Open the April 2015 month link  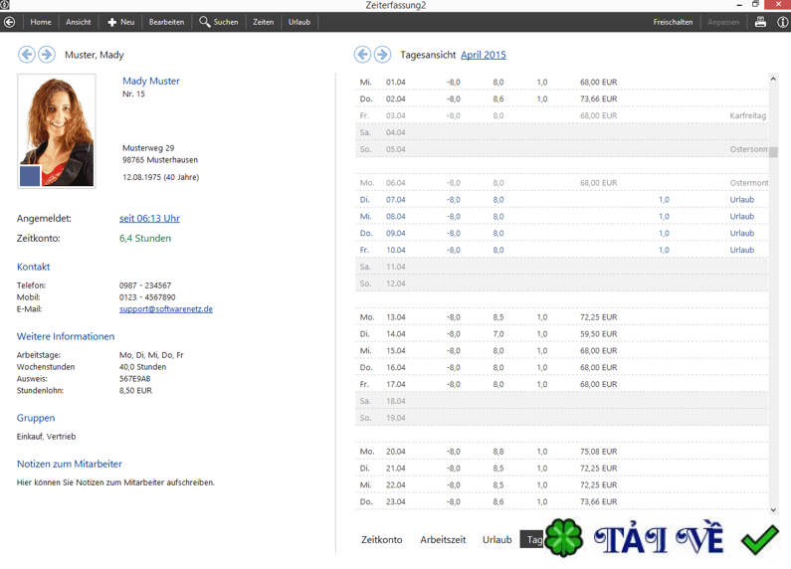point(484,55)
